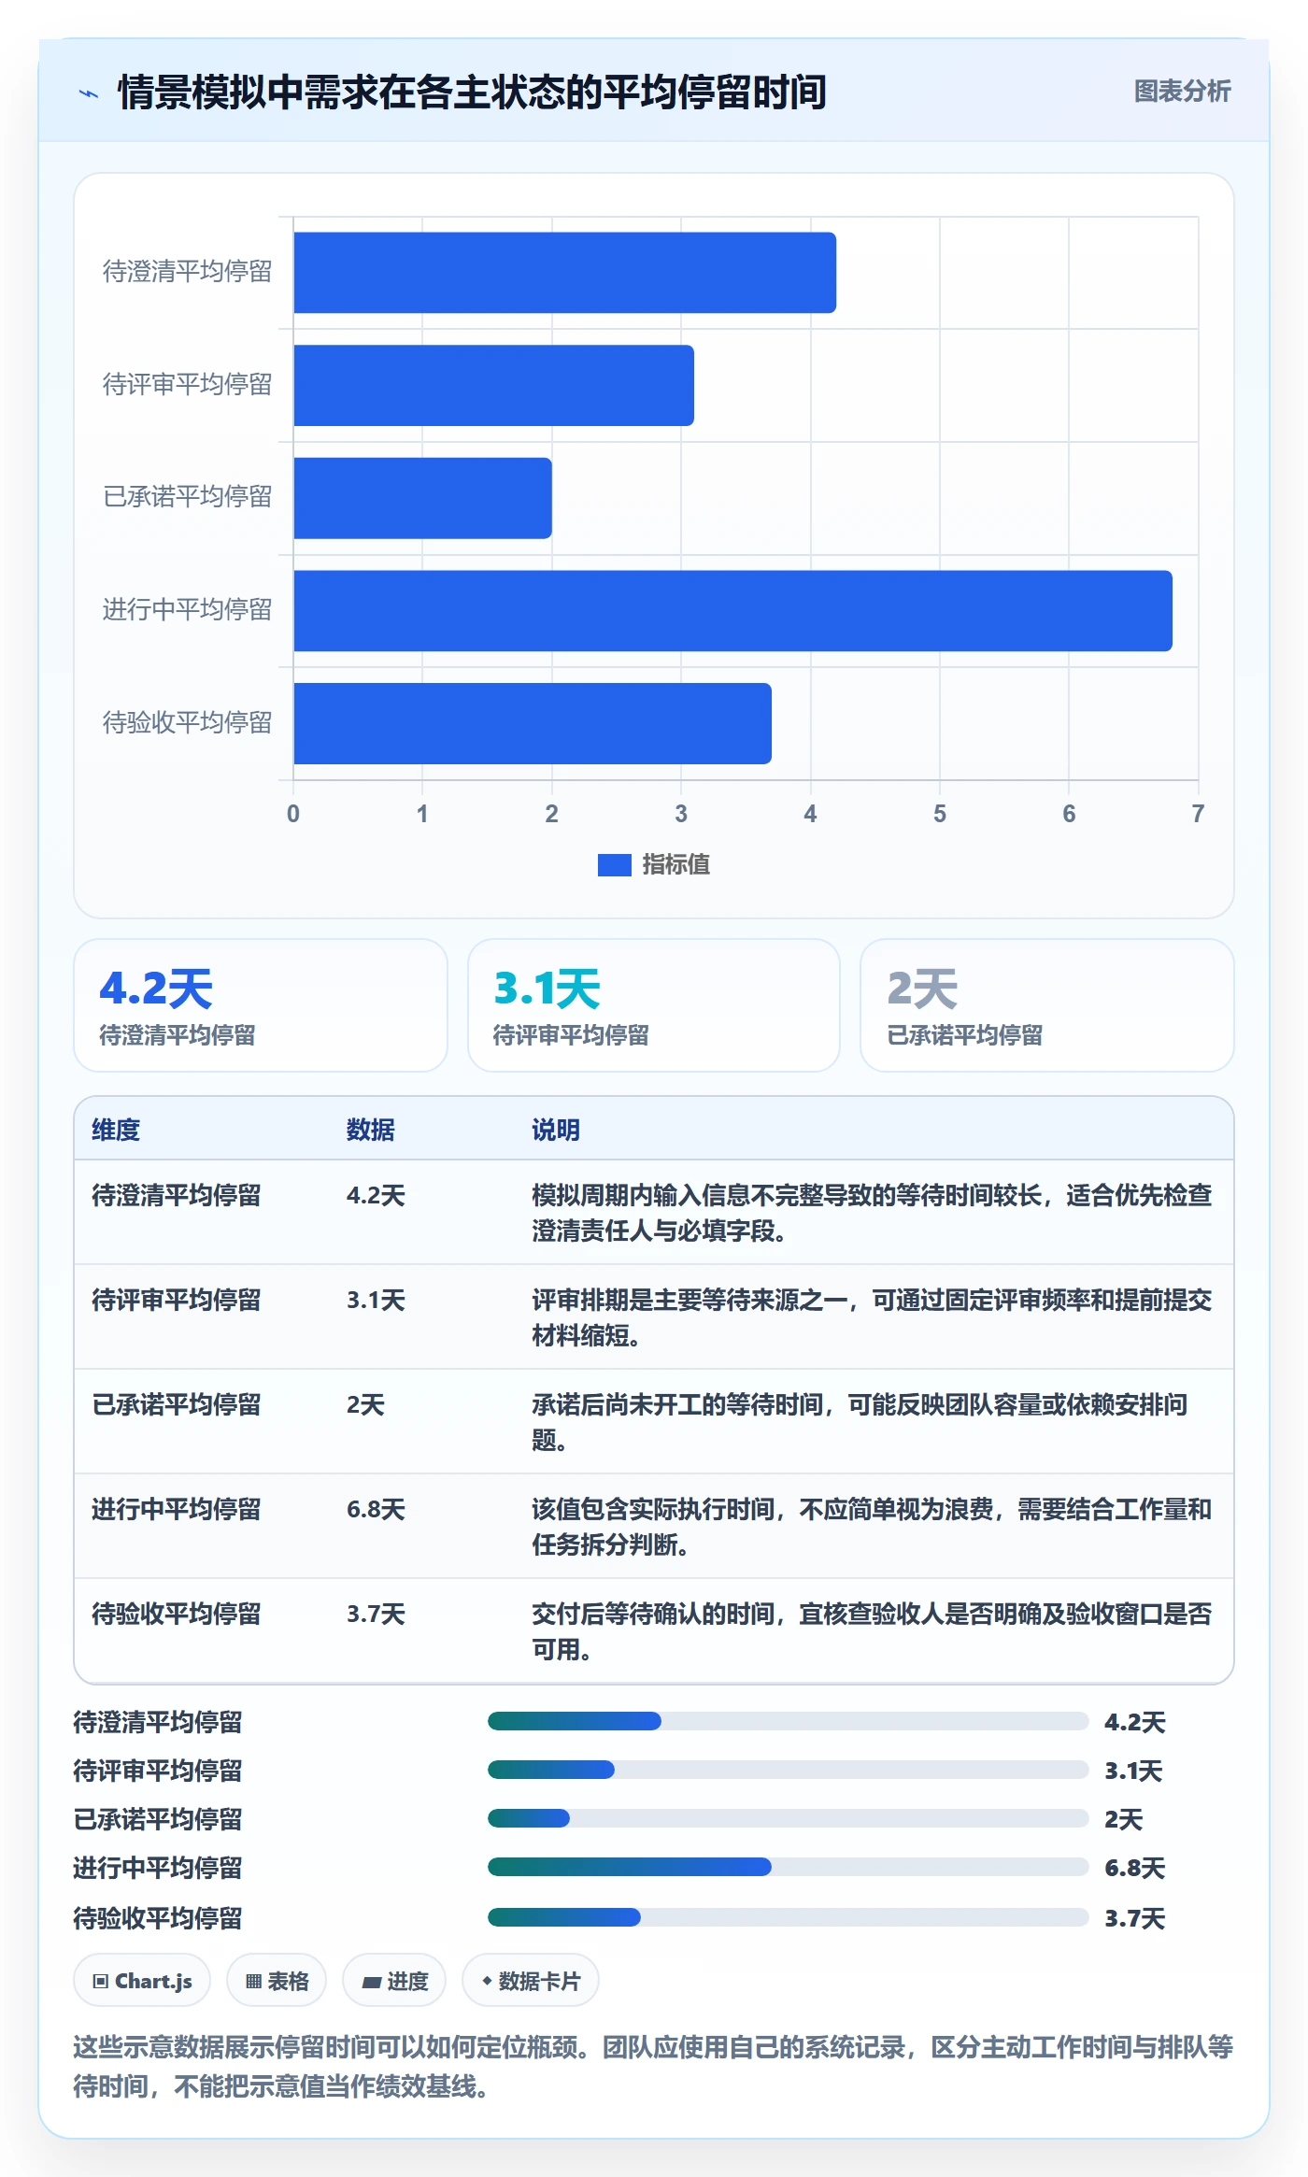
Task: Click the 待验收平均停留 progress bar showing 3.7天
Action: tap(789, 1917)
